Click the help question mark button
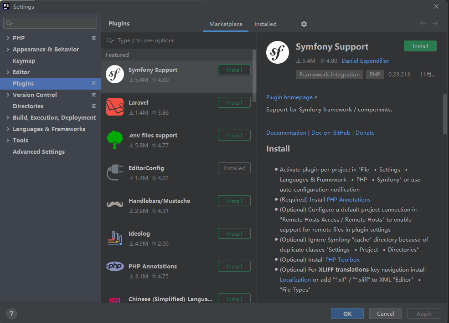Image resolution: width=449 pixels, height=323 pixels. tap(11, 313)
